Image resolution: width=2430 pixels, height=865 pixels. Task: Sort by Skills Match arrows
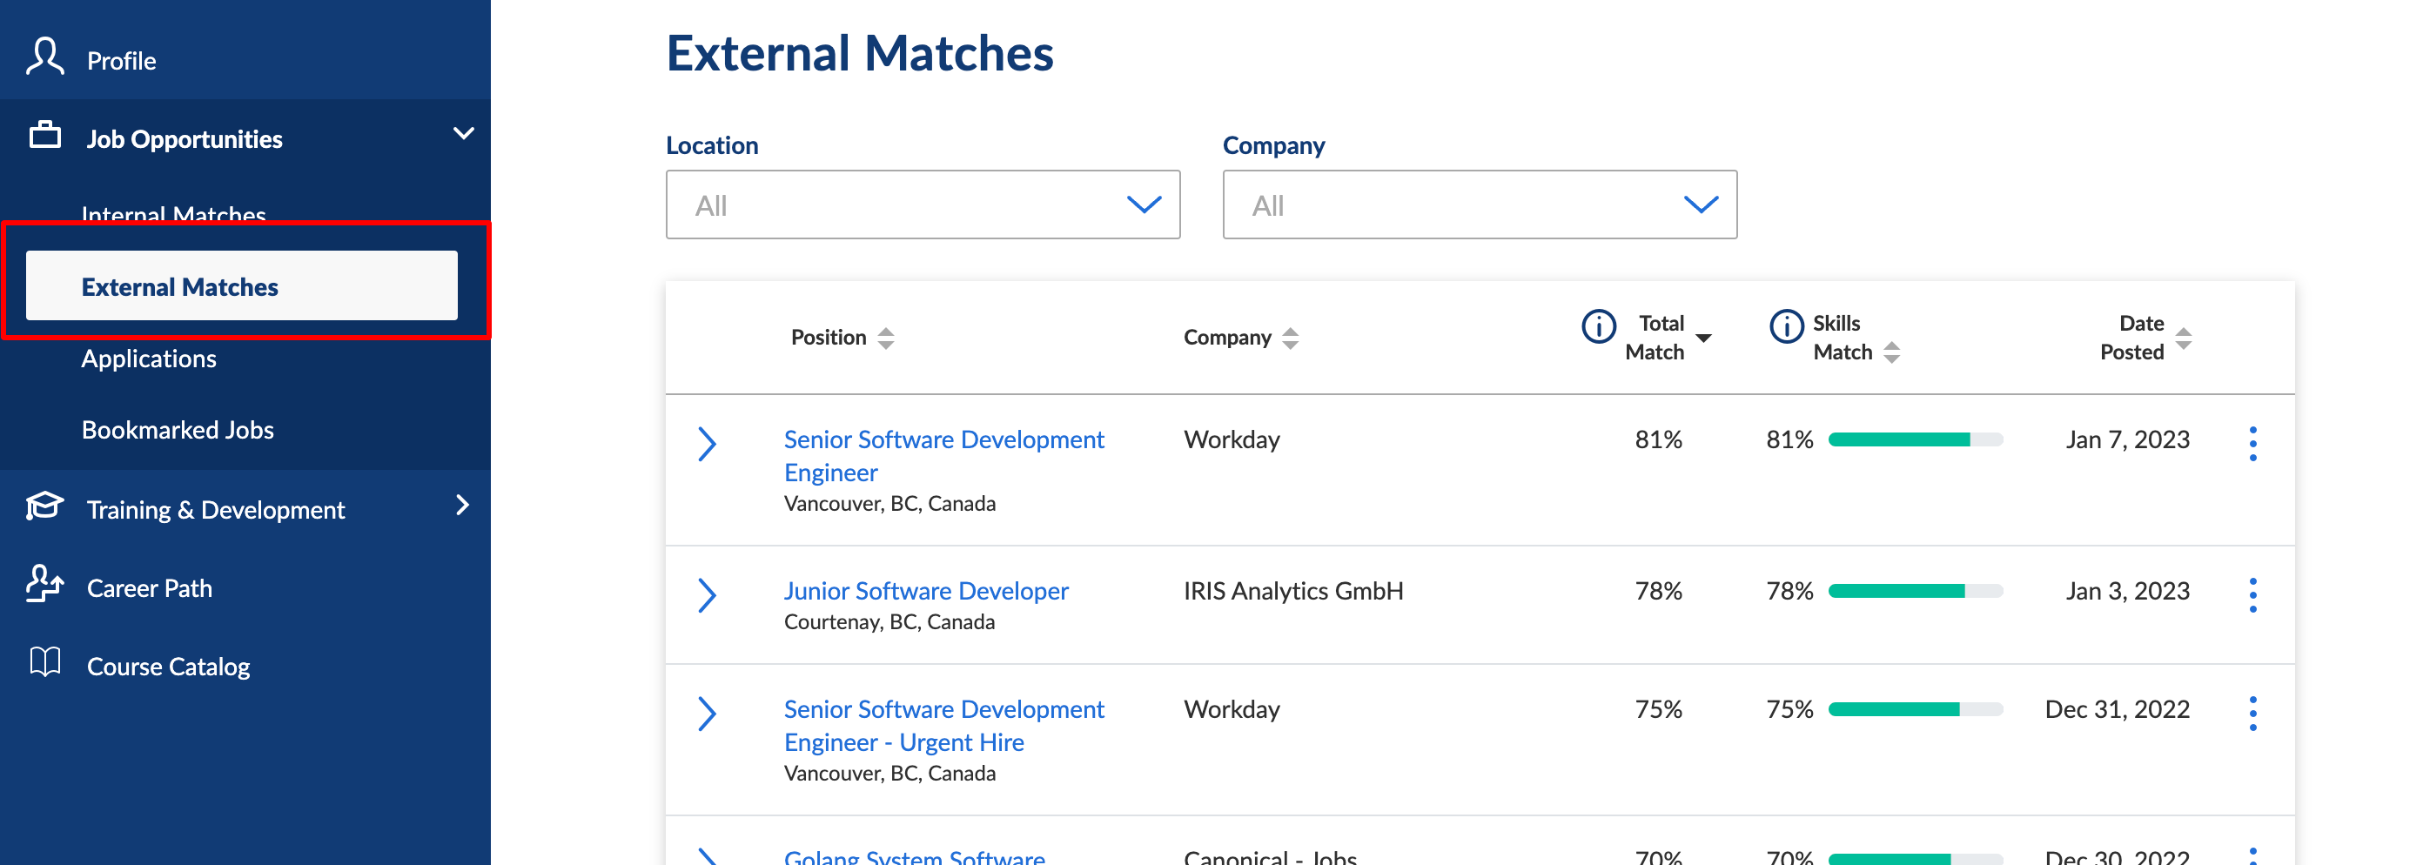[1890, 352]
